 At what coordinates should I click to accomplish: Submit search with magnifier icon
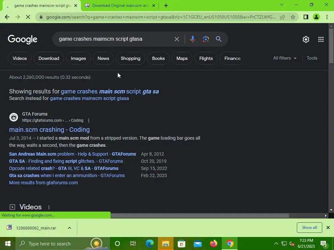tap(219, 39)
